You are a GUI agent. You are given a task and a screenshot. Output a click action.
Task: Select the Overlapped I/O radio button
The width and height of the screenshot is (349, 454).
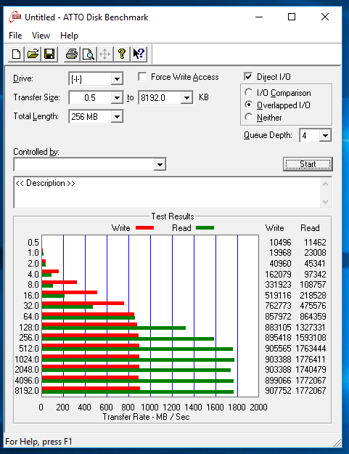248,105
